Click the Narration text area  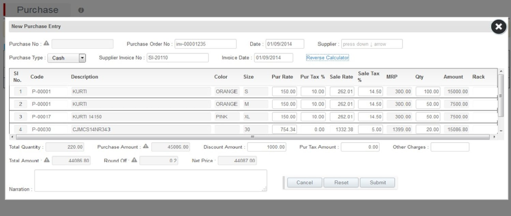(151, 180)
